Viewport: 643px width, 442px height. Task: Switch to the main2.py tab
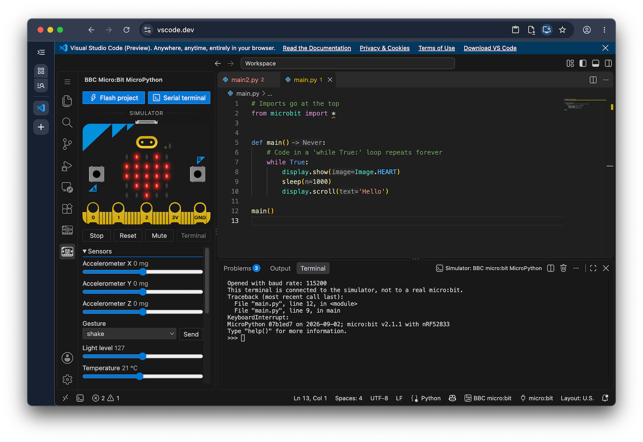point(248,80)
